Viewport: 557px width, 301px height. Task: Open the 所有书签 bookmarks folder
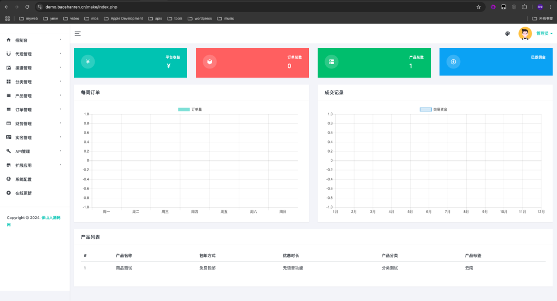(x=542, y=18)
